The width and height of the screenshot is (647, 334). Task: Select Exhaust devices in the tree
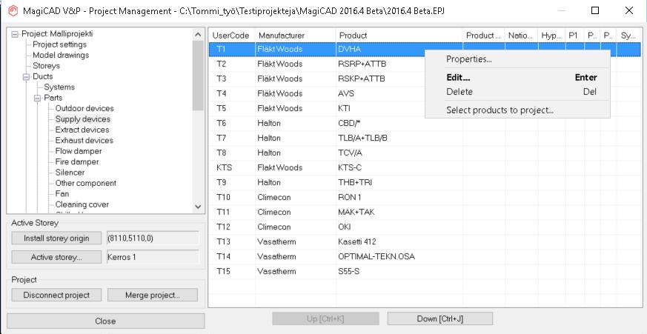84,141
